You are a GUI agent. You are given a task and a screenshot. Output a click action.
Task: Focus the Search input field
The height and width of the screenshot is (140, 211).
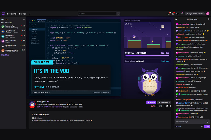[x=97, y=14]
